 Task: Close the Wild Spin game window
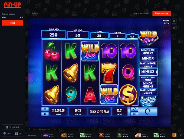[174, 21]
